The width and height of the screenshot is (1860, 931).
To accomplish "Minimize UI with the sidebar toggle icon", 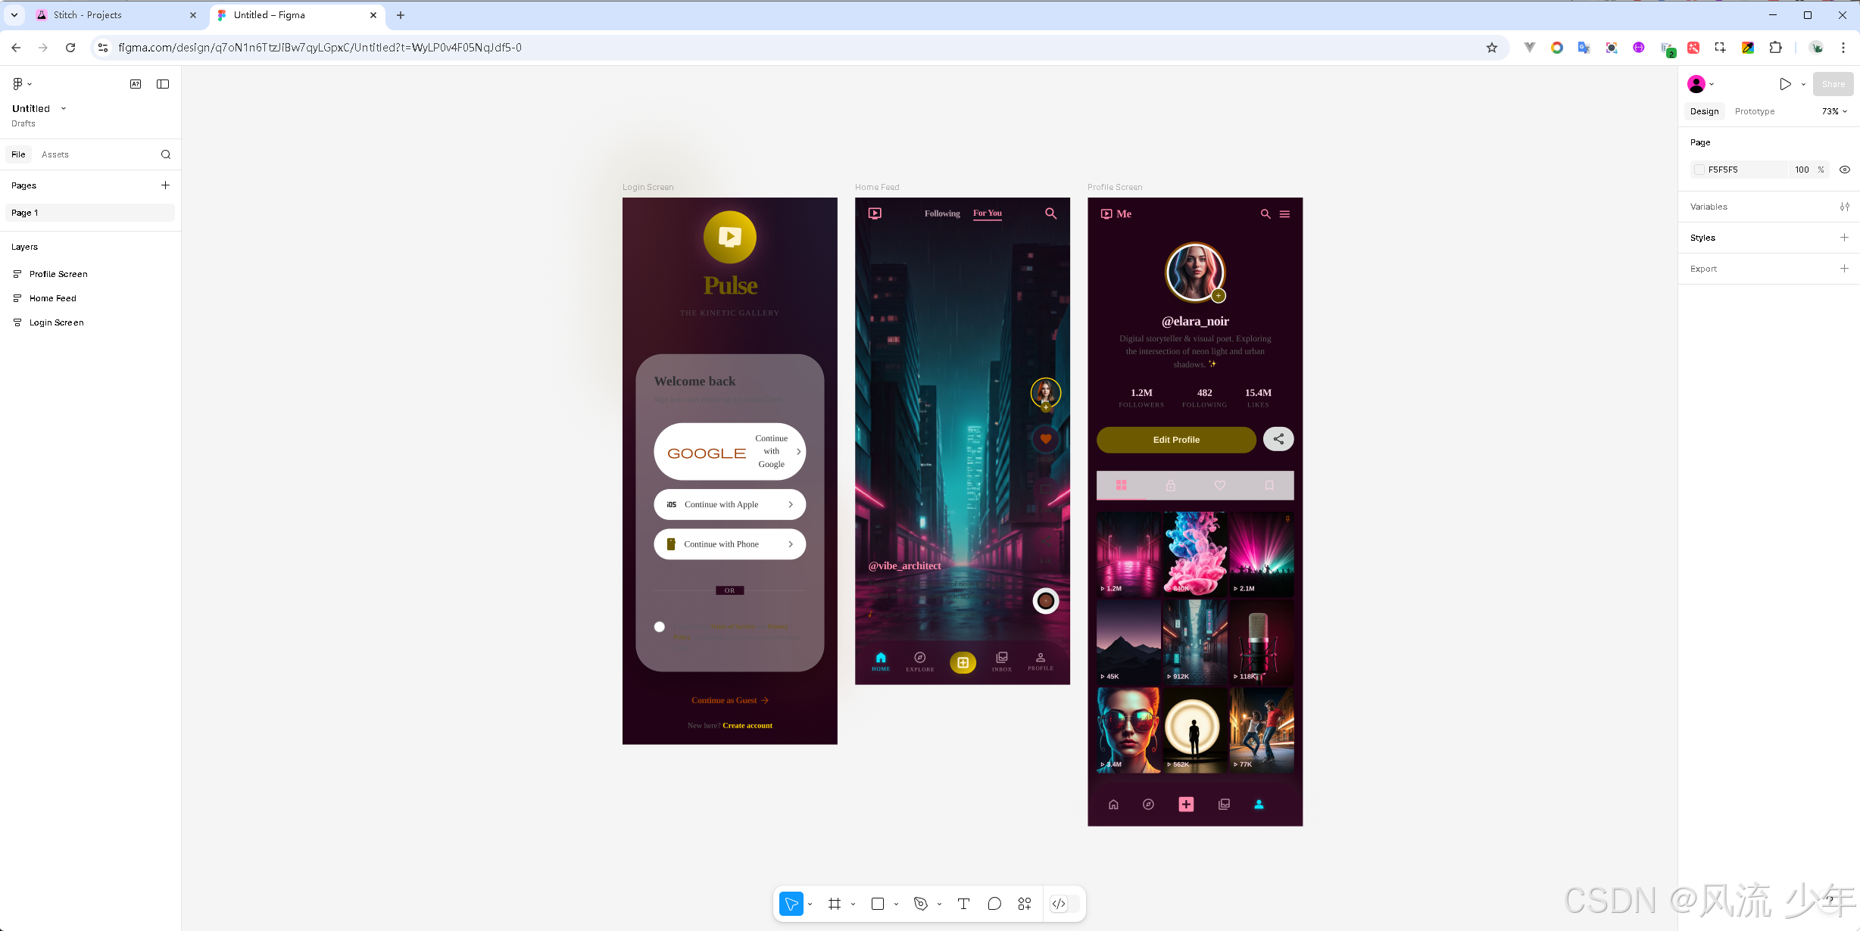I will point(163,84).
